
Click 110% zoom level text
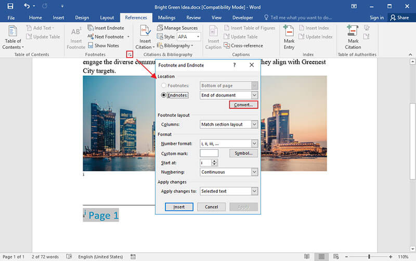click(403, 257)
